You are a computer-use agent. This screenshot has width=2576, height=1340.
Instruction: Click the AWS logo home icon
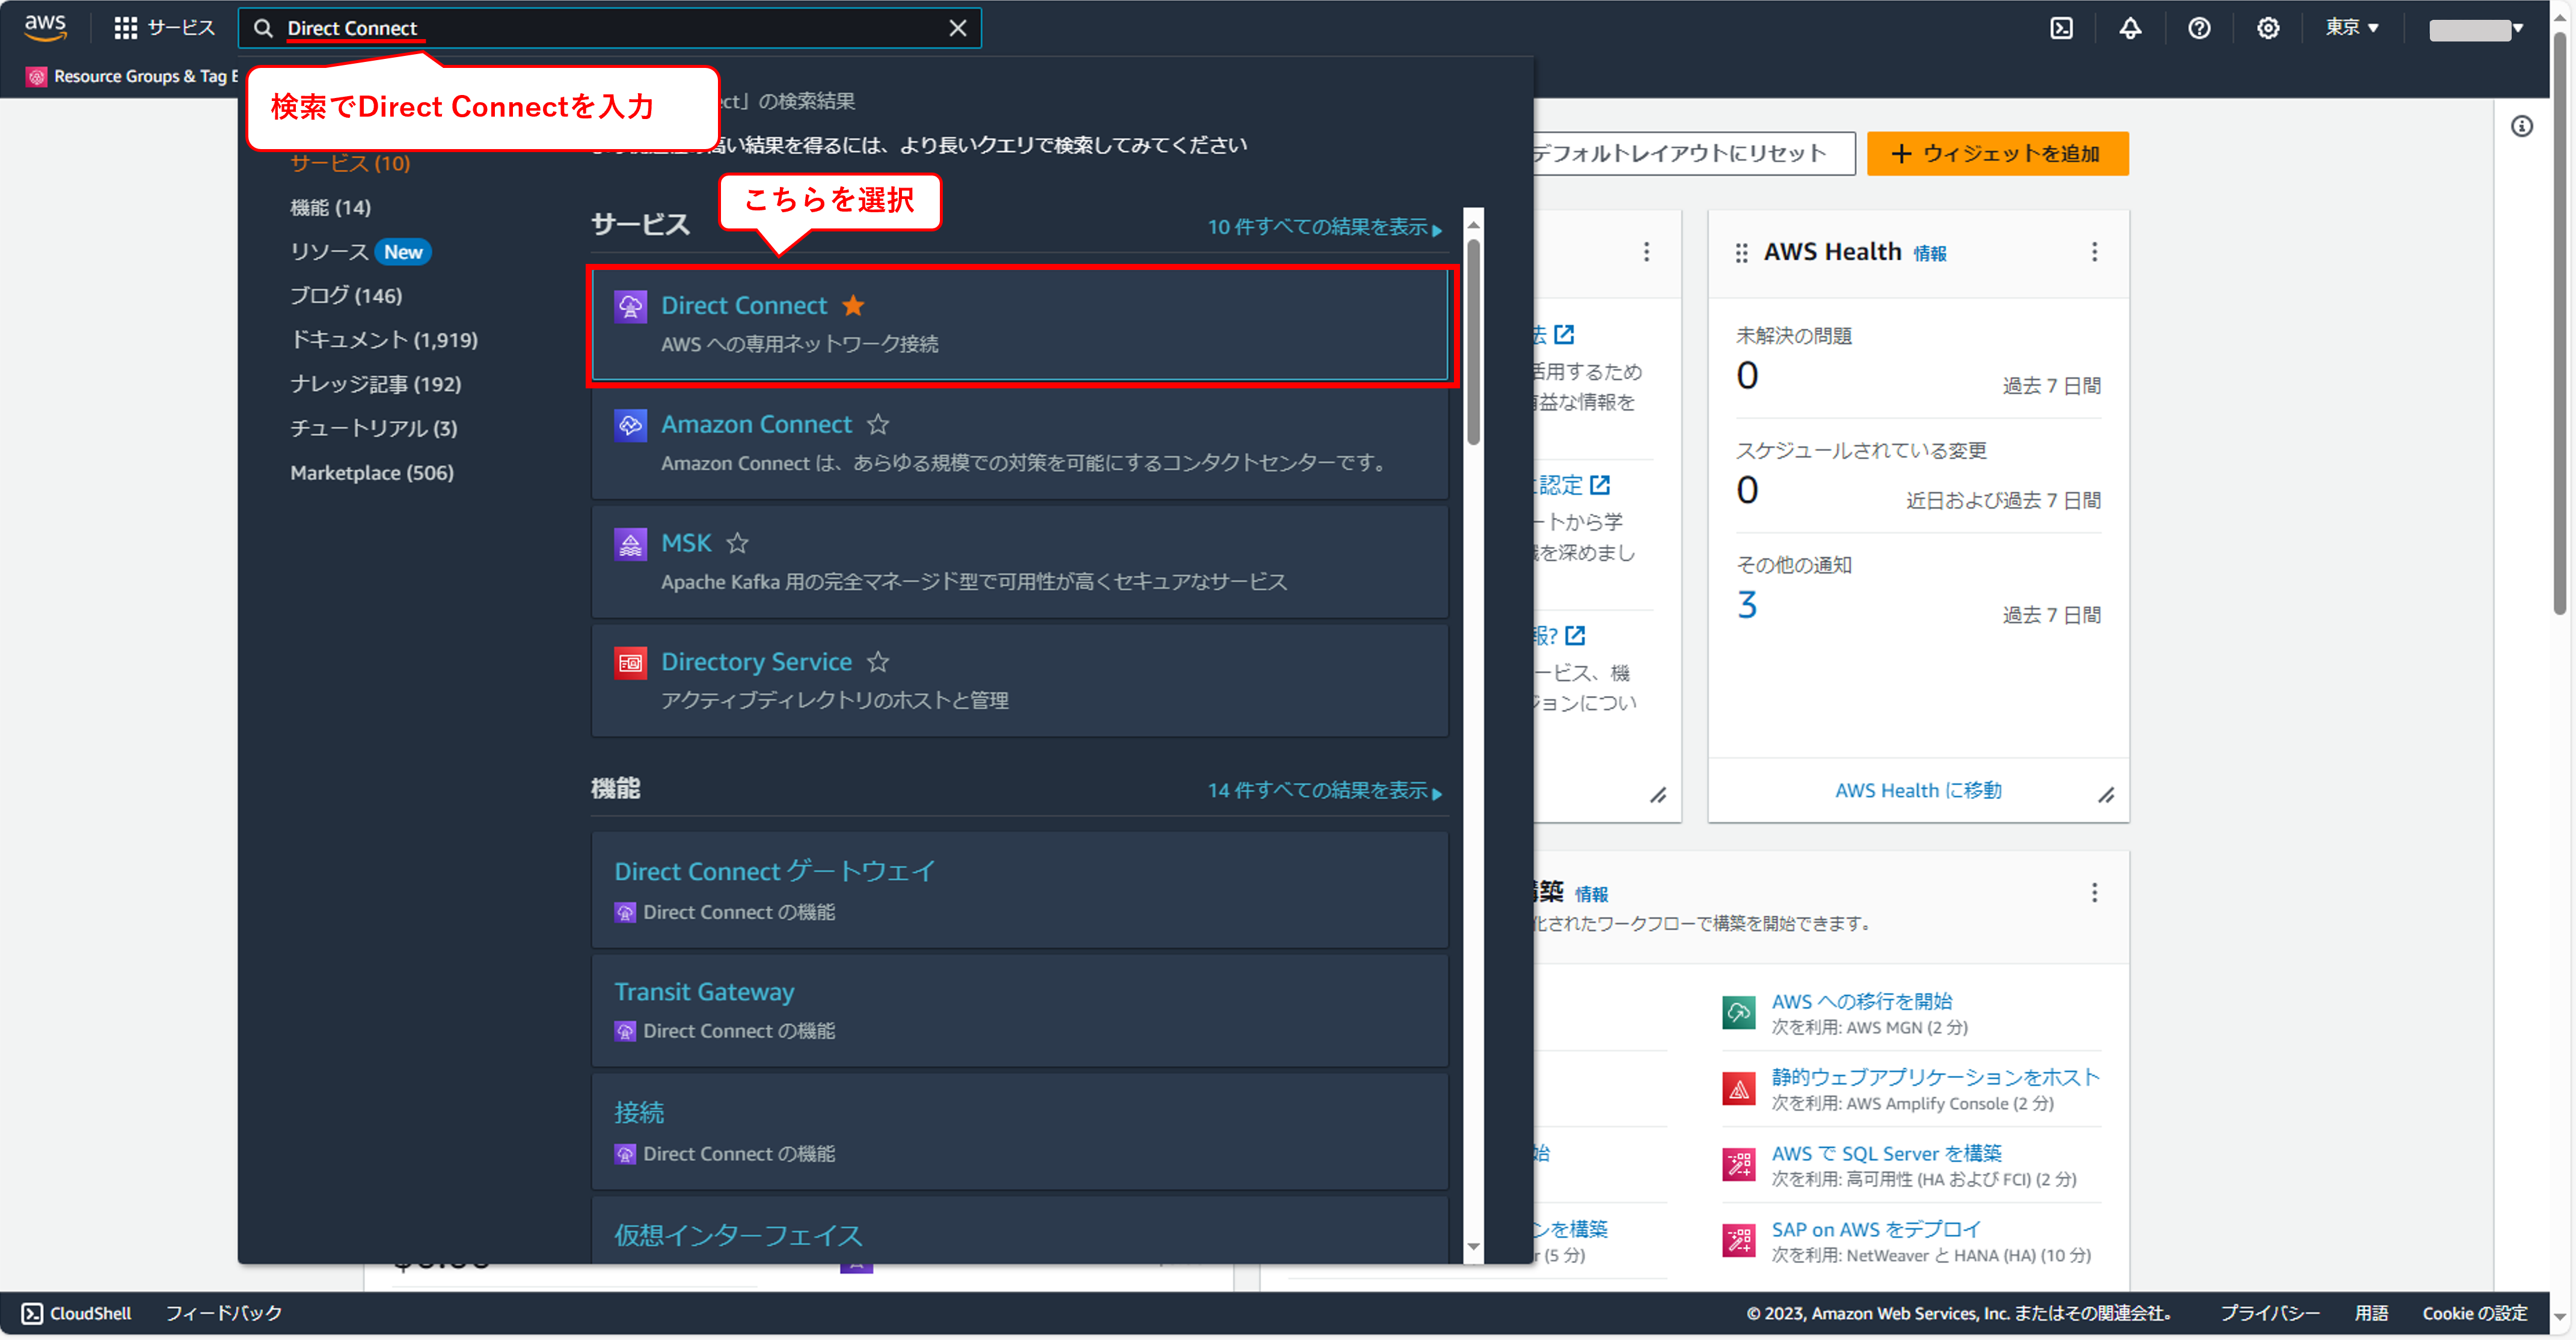tap(45, 27)
